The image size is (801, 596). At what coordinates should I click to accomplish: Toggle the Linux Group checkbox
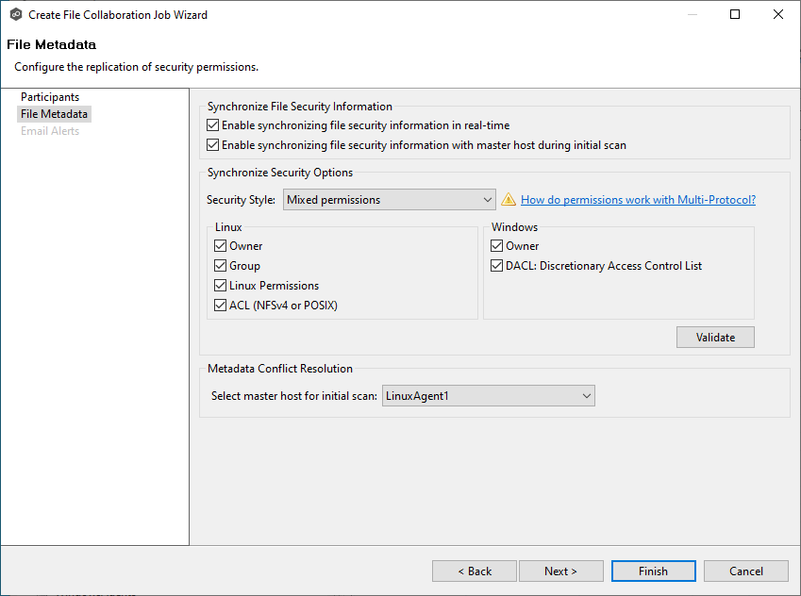click(x=221, y=266)
